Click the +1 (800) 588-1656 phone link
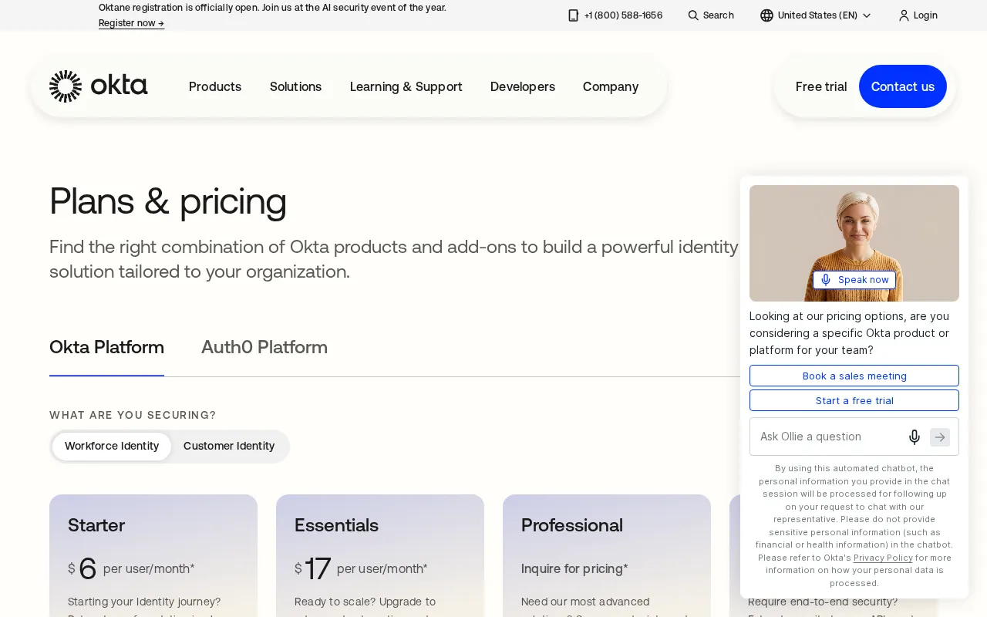Viewport: 987px width, 617px height. [623, 15]
